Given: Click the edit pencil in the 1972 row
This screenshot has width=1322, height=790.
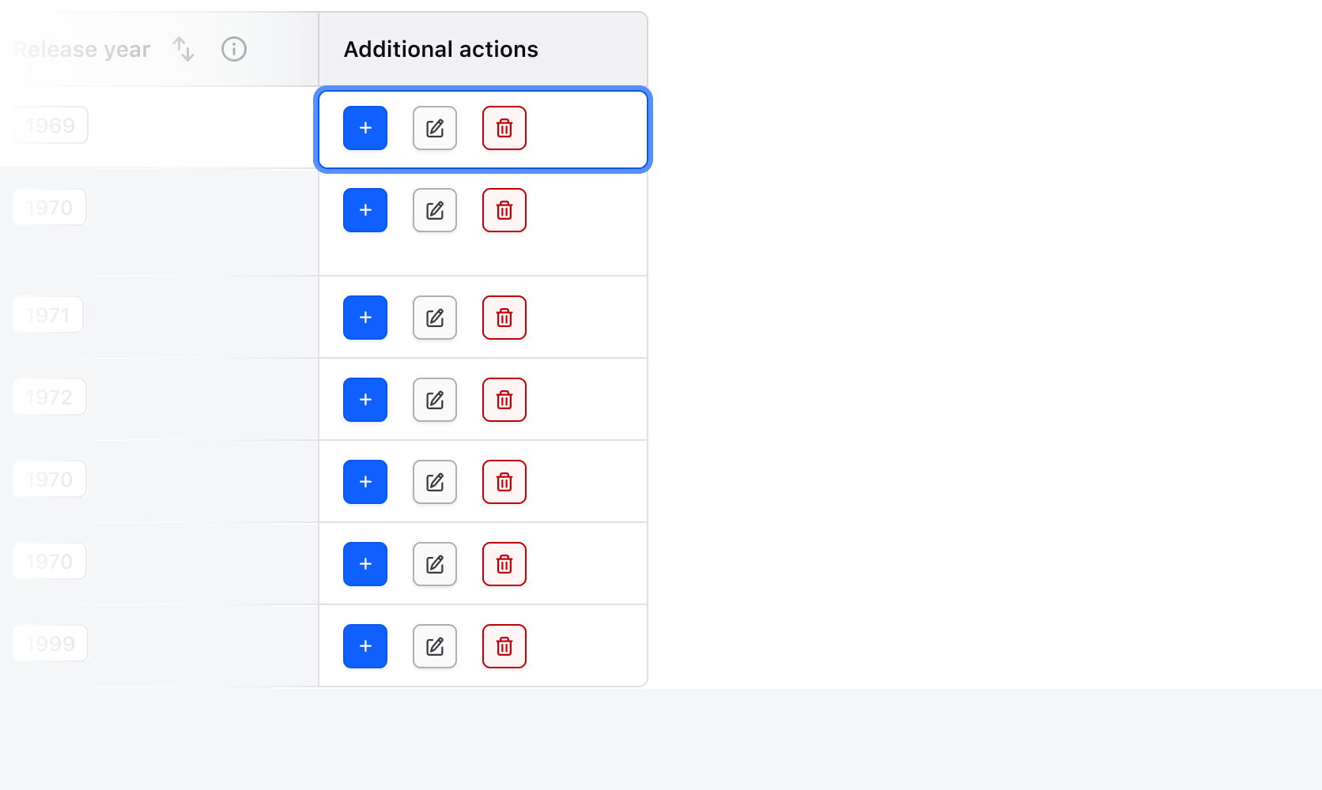Looking at the screenshot, I should click(x=435, y=400).
